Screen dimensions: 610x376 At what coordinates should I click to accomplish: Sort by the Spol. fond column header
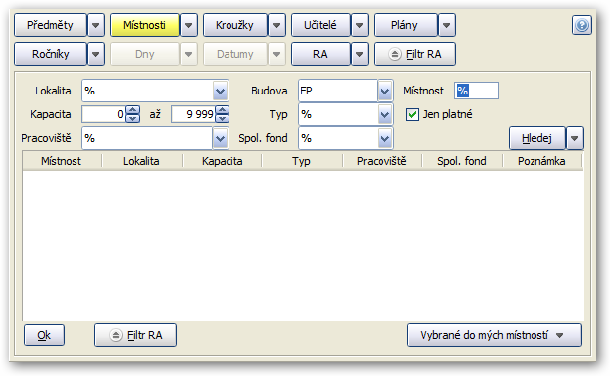pos(462,161)
